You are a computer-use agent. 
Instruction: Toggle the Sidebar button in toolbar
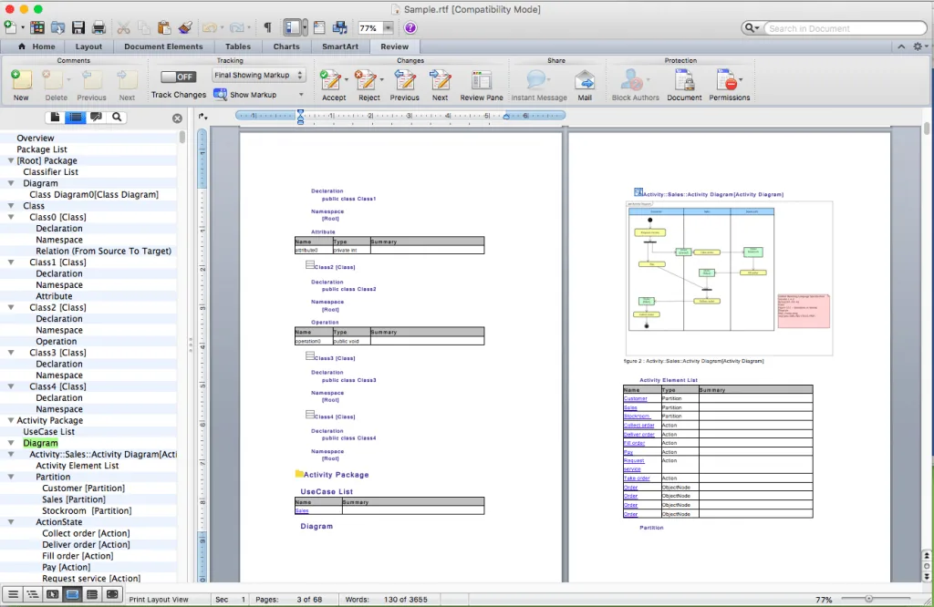coord(293,27)
